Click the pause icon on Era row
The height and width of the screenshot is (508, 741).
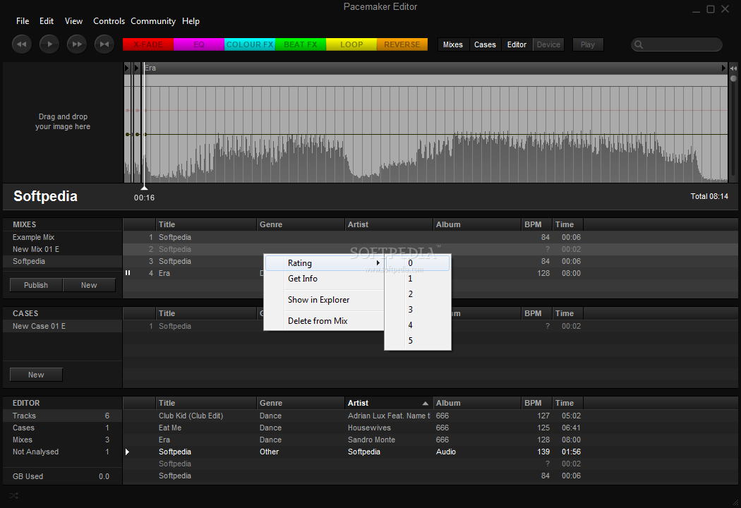pos(128,273)
